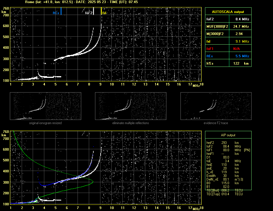Click the AUTOSCALA output header
This screenshot has height=211, width=273.
pyautogui.click(x=228, y=12)
